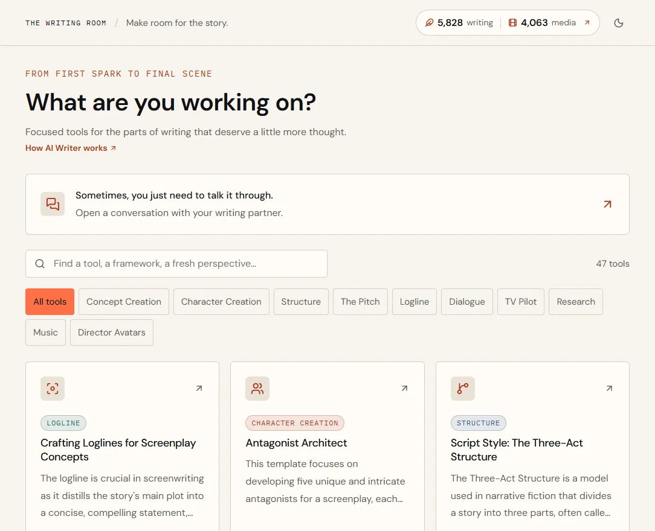Open Crafting Loglines for Screenplay Concepts title

(x=118, y=450)
